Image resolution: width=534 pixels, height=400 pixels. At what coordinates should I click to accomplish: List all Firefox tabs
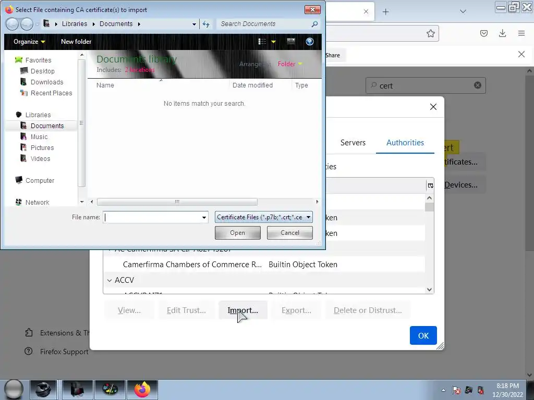463,11
